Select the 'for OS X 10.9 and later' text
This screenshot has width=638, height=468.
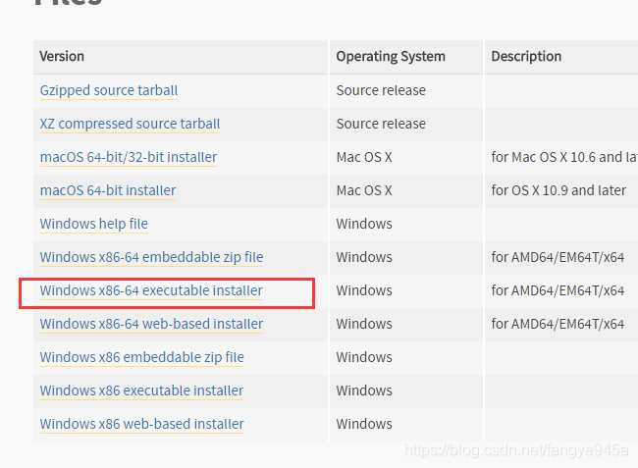(558, 190)
